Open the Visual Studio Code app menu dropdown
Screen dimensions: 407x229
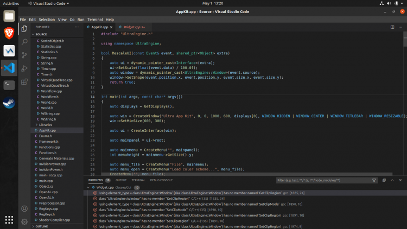pos(48,3)
